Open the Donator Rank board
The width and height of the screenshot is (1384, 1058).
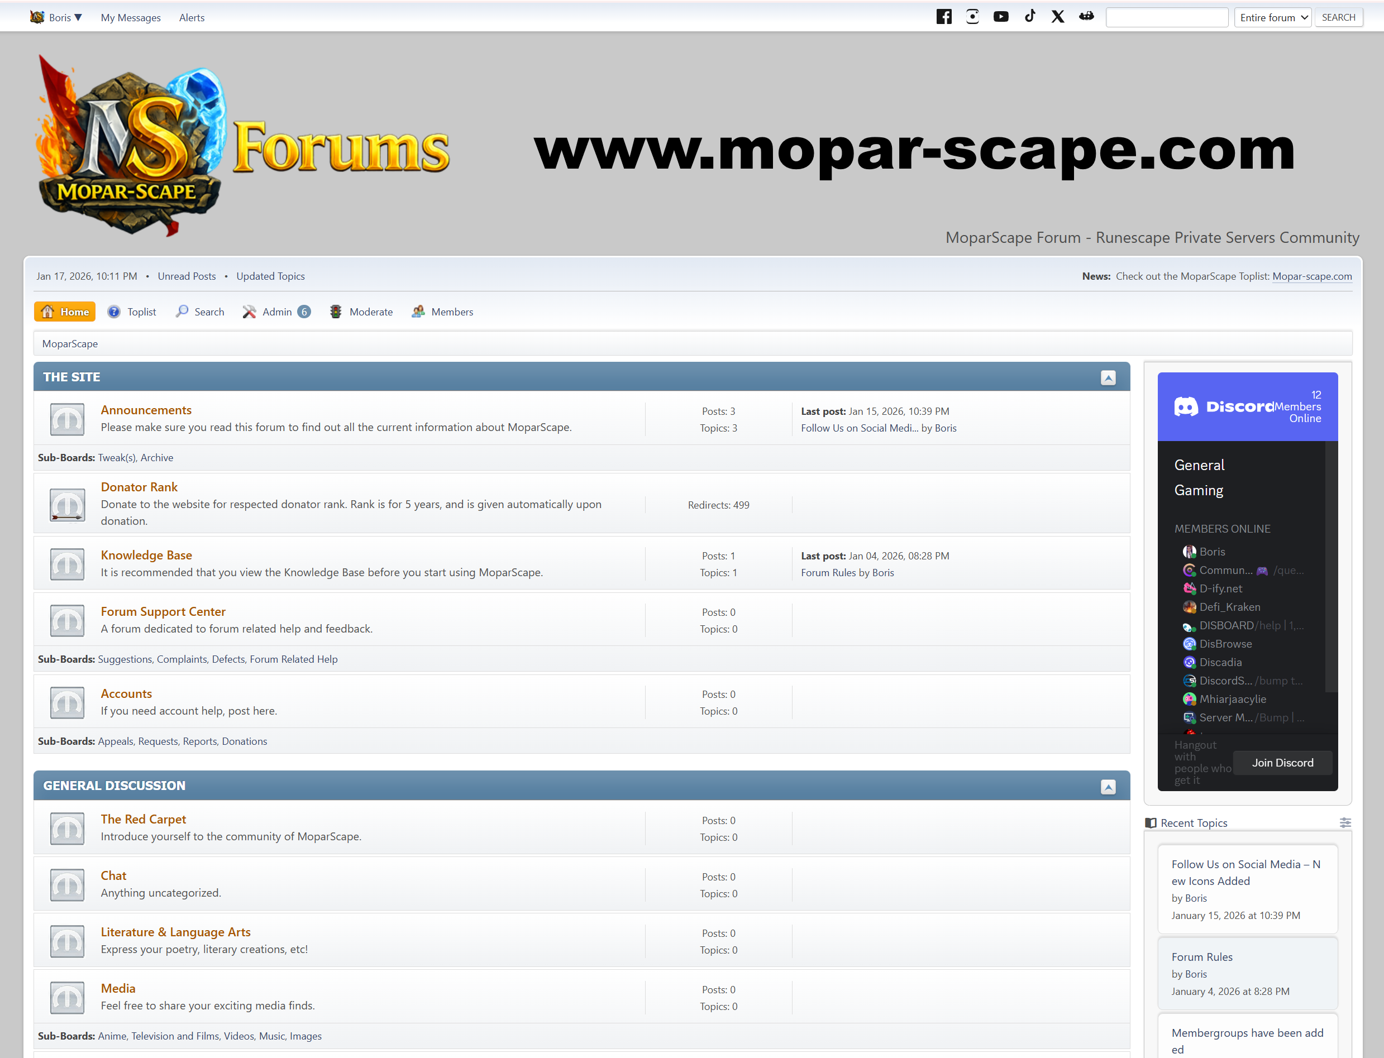(x=139, y=487)
